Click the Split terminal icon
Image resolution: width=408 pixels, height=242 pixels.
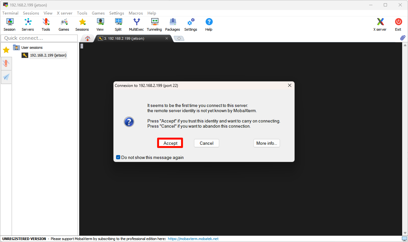coord(118,25)
